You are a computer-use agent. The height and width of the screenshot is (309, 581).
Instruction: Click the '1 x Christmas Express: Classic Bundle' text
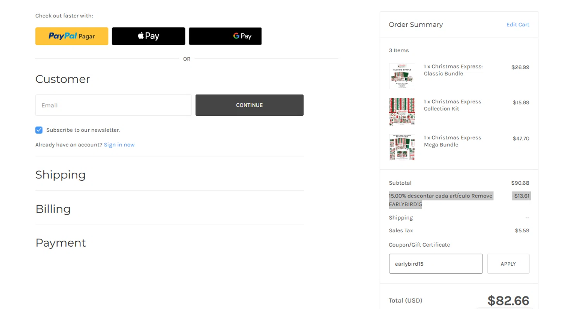point(453,70)
